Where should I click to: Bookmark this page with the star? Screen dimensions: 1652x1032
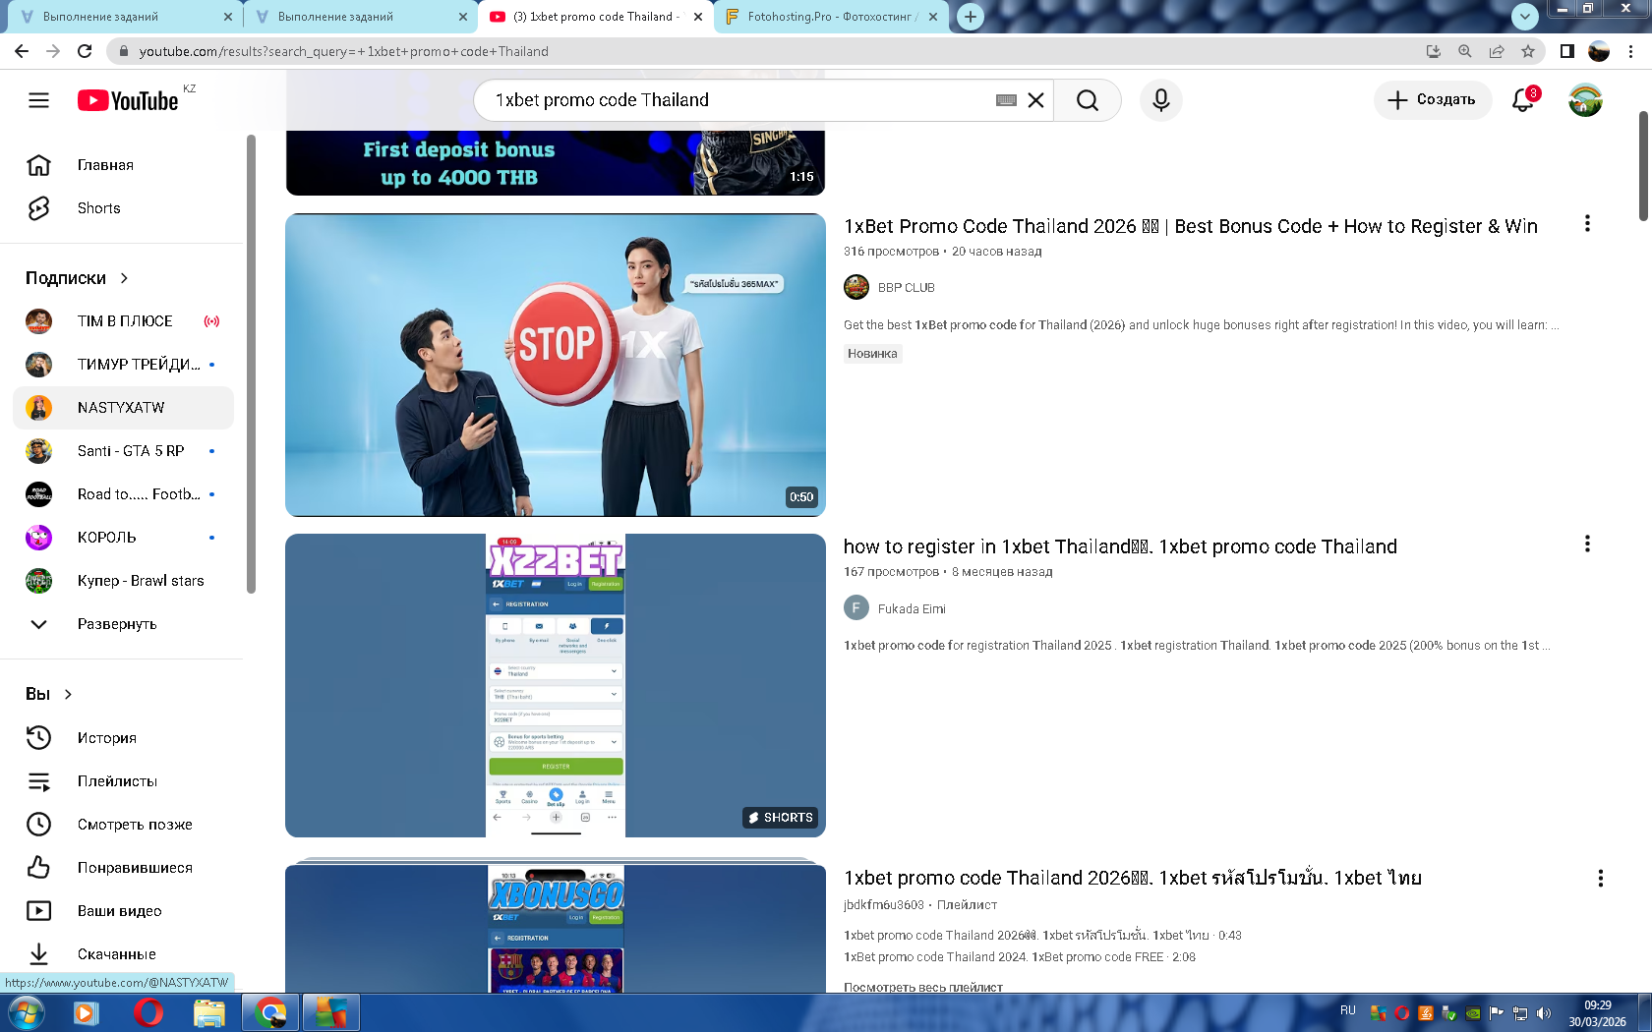pos(1528,51)
